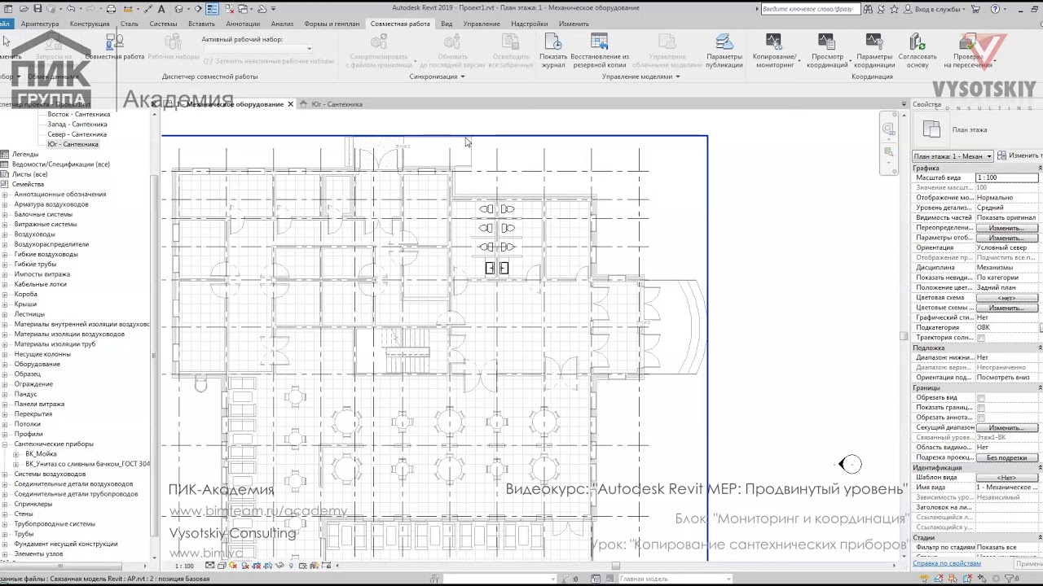Toggle Thin Lines icon in quick access toolbar
Viewport: 1043px width, 586px height.
click(212, 9)
